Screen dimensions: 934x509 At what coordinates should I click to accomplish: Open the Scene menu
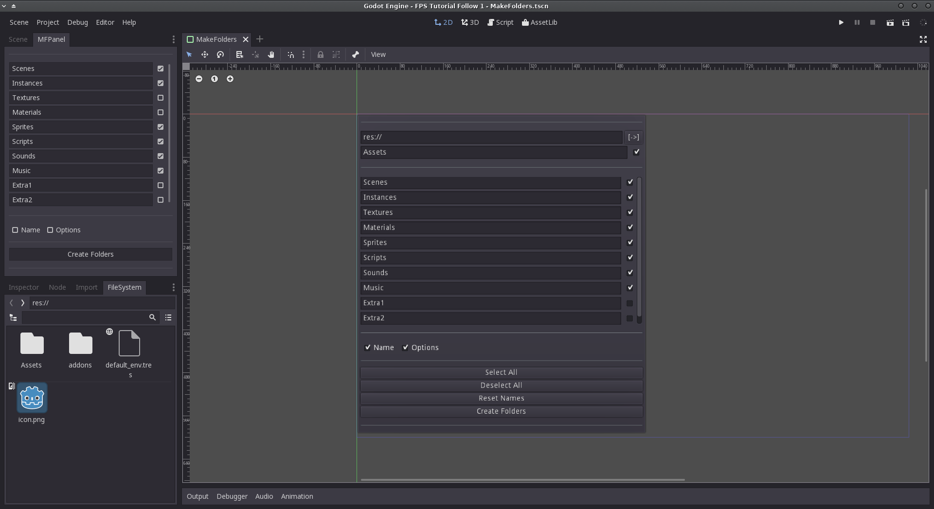coord(19,22)
